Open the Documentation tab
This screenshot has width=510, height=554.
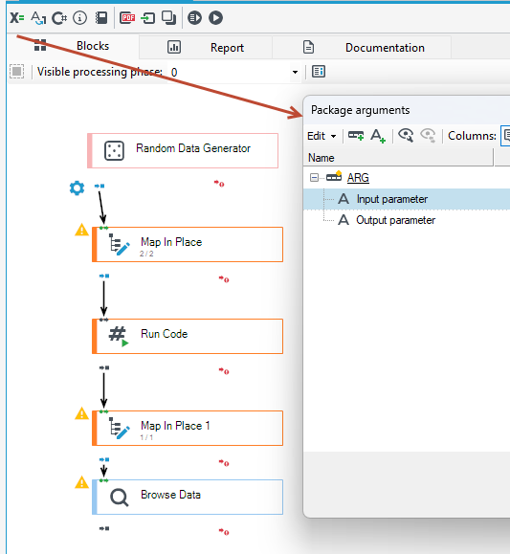[362, 47]
